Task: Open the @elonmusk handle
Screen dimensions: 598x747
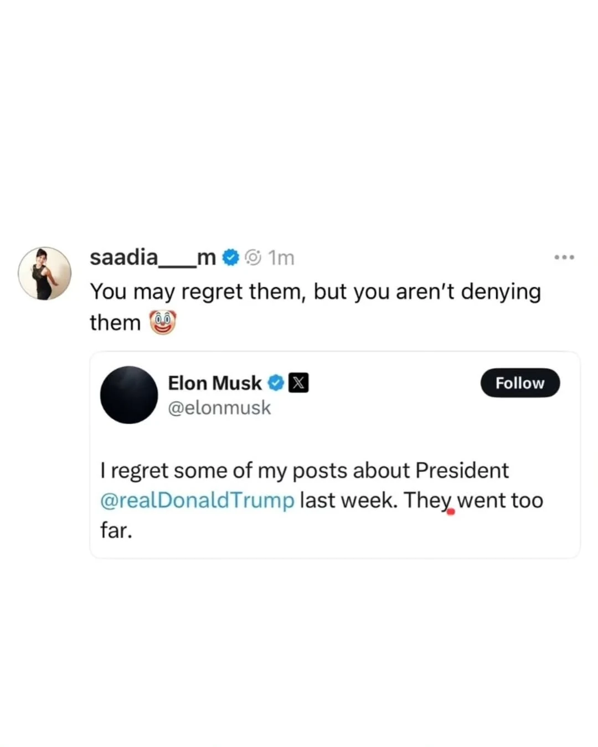Action: (x=219, y=408)
